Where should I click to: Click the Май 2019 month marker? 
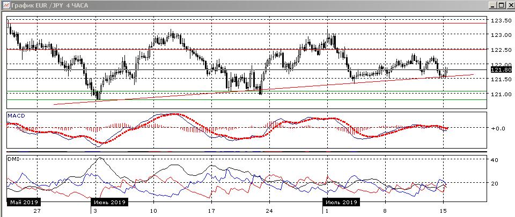pyautogui.click(x=23, y=202)
